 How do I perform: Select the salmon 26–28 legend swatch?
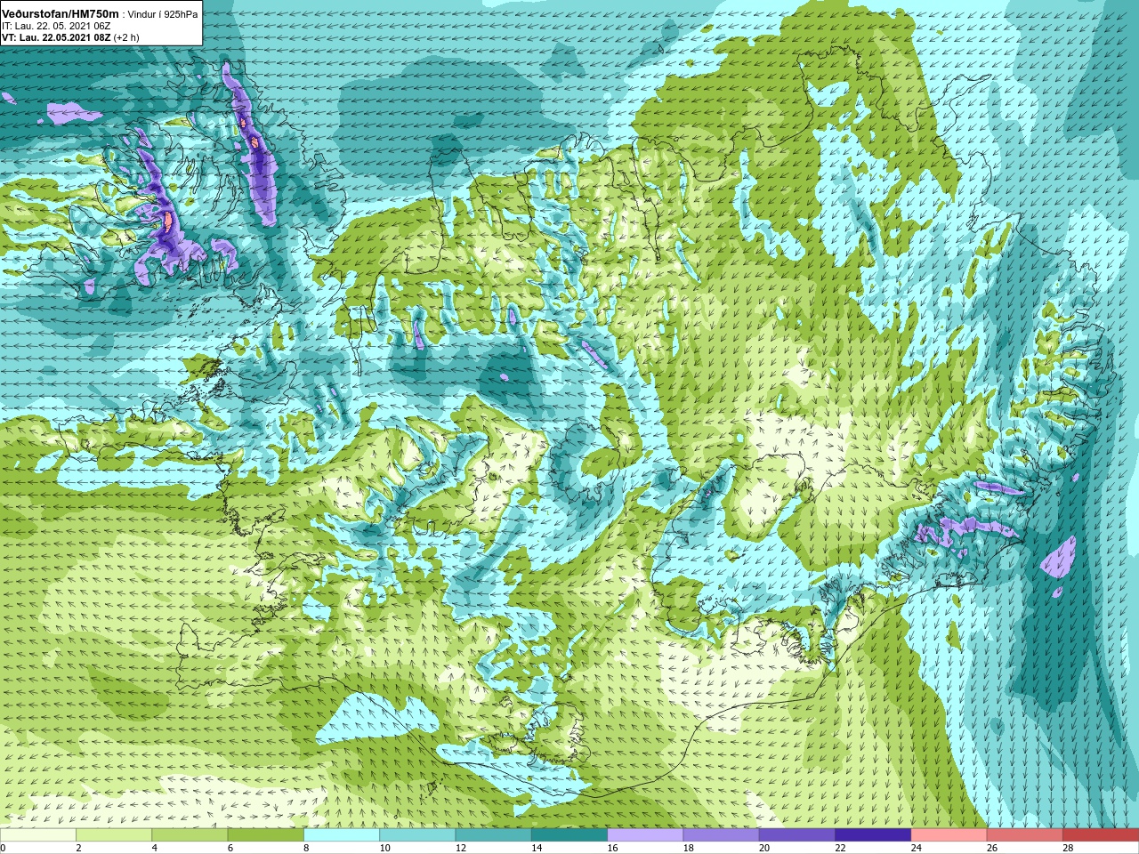(x=1025, y=835)
